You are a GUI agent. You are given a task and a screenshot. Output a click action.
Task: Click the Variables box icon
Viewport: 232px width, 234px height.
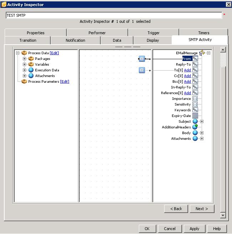(x=31, y=64)
